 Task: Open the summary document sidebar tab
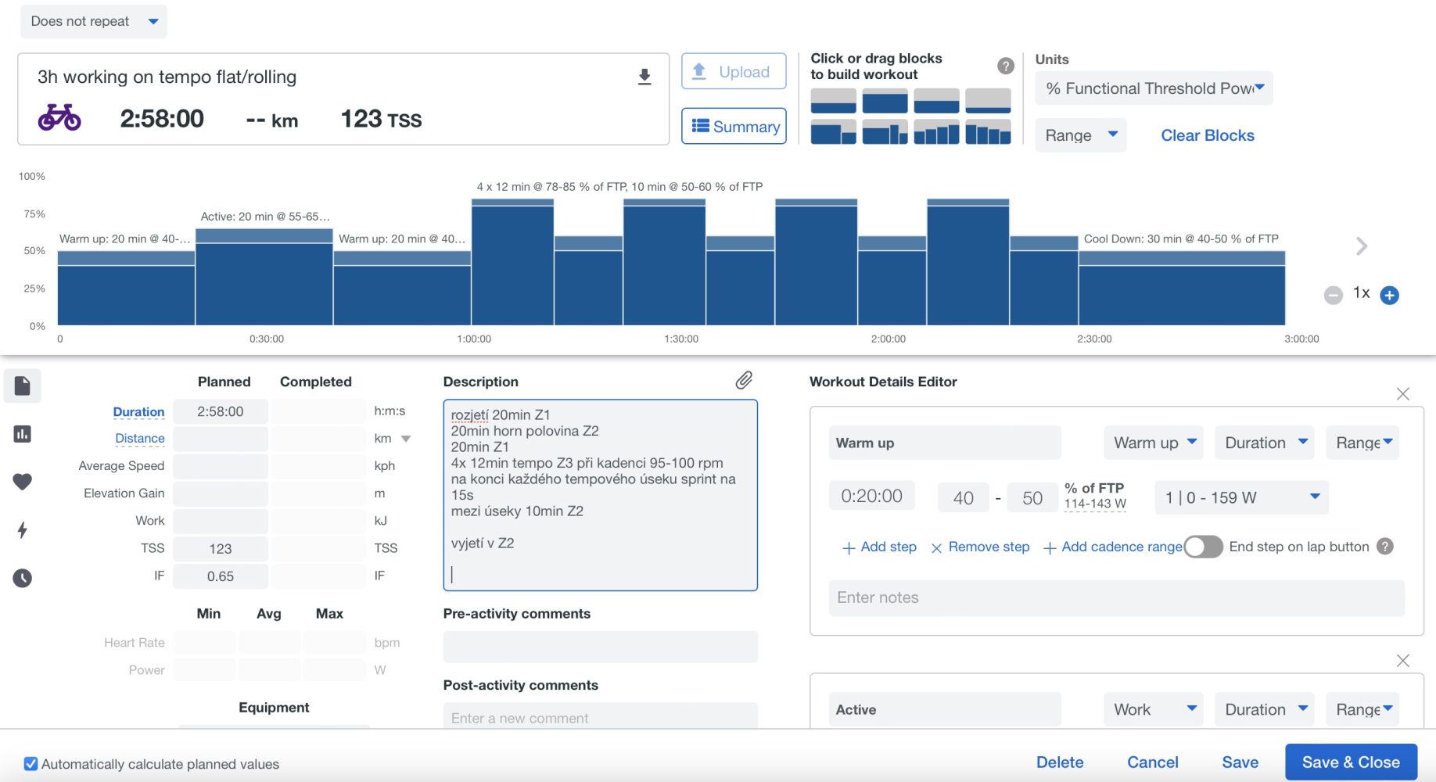[x=23, y=386]
